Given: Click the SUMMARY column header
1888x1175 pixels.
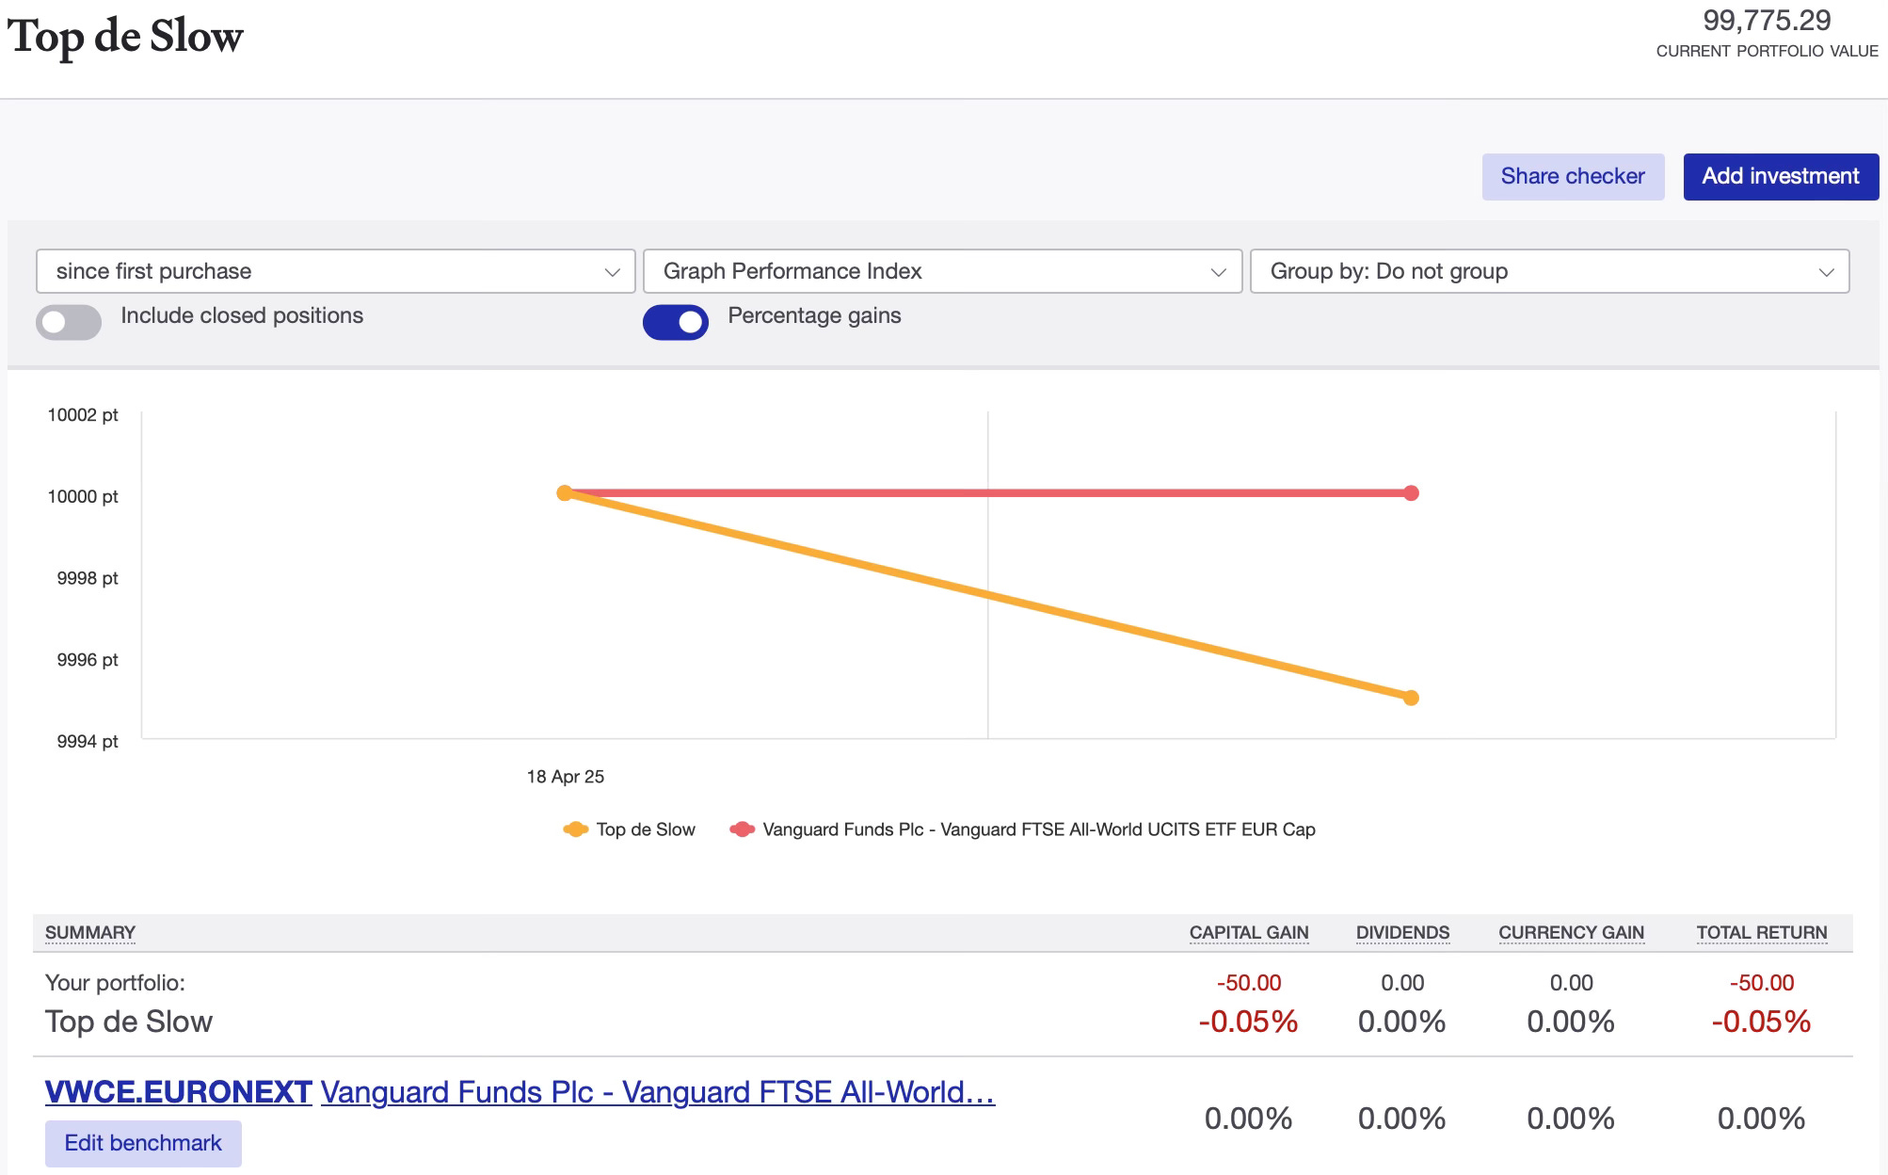Looking at the screenshot, I should 90,933.
